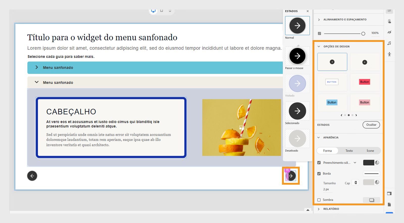The image size is (404, 223).
Task: Go to next design options page
Action: pos(356,115)
